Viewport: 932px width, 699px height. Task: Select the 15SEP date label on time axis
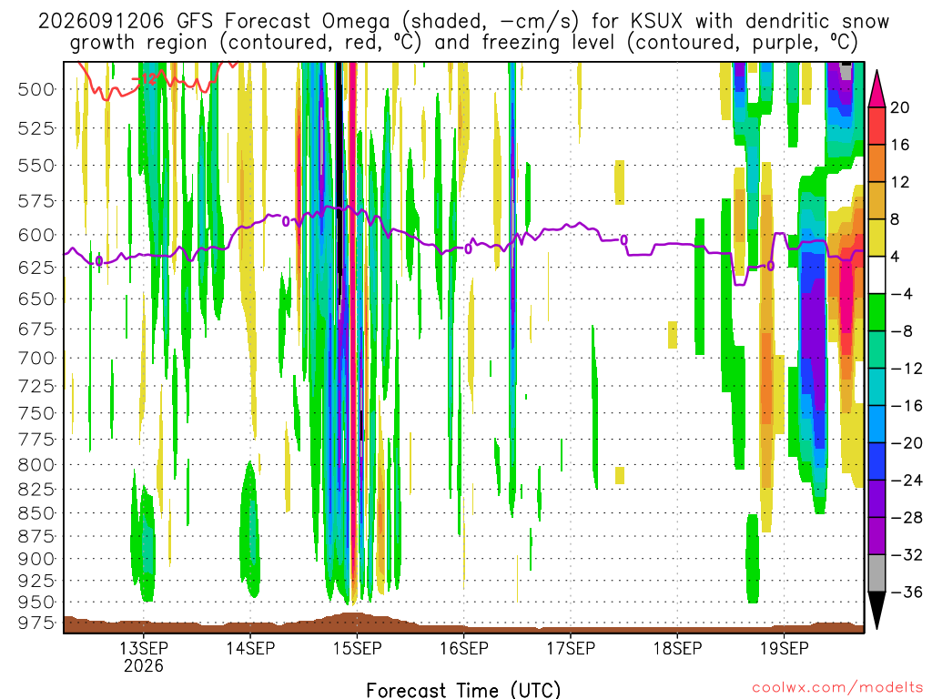[x=357, y=648]
